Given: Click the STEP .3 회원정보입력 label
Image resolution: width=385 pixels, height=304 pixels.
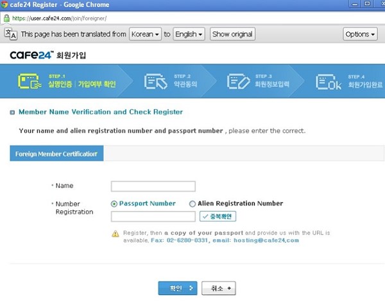Looking at the screenshot, I should (x=272, y=81).
